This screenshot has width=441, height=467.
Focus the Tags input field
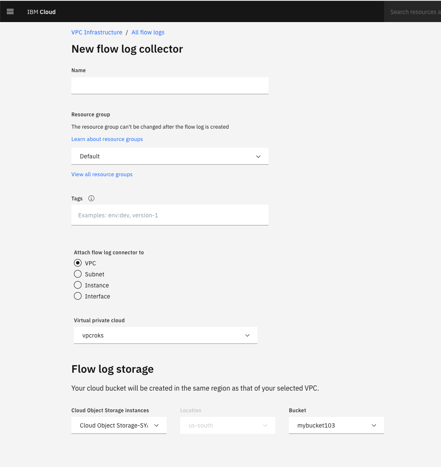tap(170, 215)
